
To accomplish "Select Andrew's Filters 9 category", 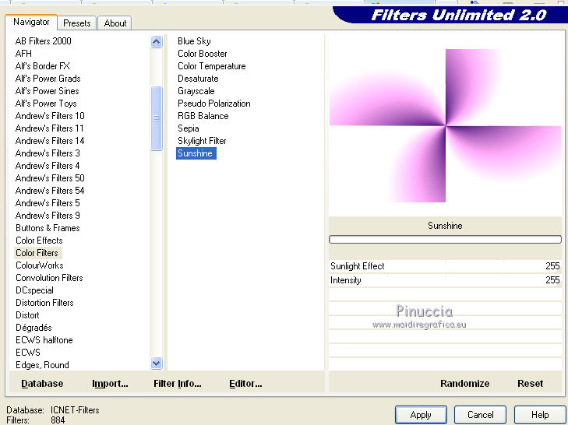I will 48,216.
